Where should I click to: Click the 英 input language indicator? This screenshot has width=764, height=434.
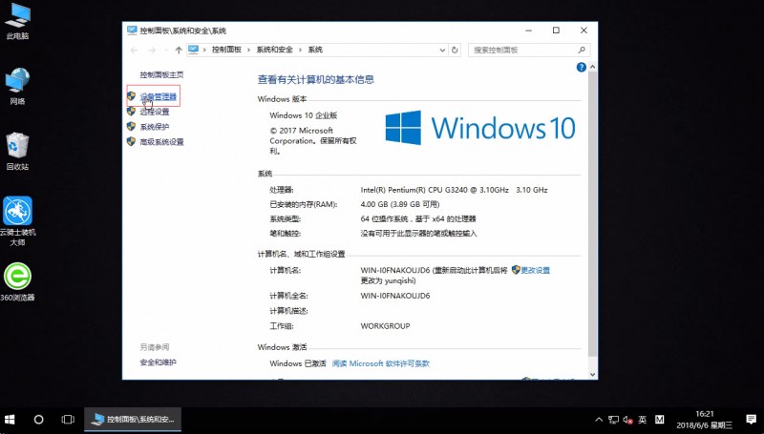click(643, 420)
